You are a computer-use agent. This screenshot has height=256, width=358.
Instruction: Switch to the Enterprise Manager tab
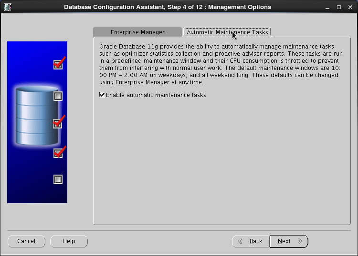click(x=137, y=32)
